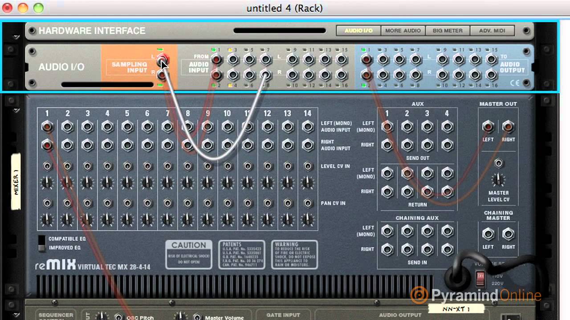Click Master Out Left jack
Viewport: 570px width, 320px height.
coord(489,127)
